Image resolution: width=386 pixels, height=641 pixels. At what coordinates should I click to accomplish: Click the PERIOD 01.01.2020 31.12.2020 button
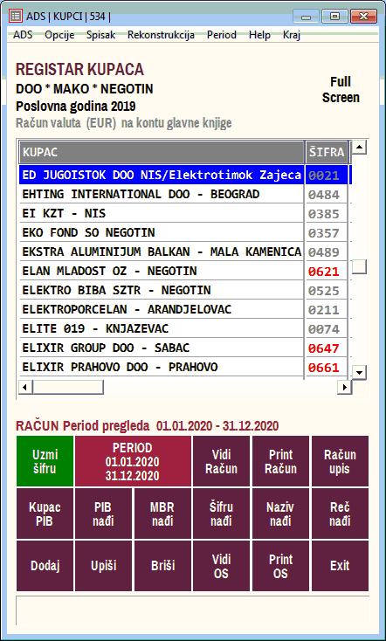133,461
